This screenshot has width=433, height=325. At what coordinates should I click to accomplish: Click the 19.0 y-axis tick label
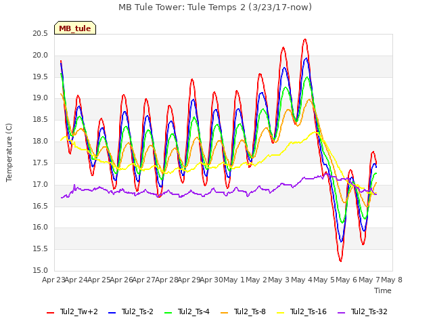click(x=41, y=98)
